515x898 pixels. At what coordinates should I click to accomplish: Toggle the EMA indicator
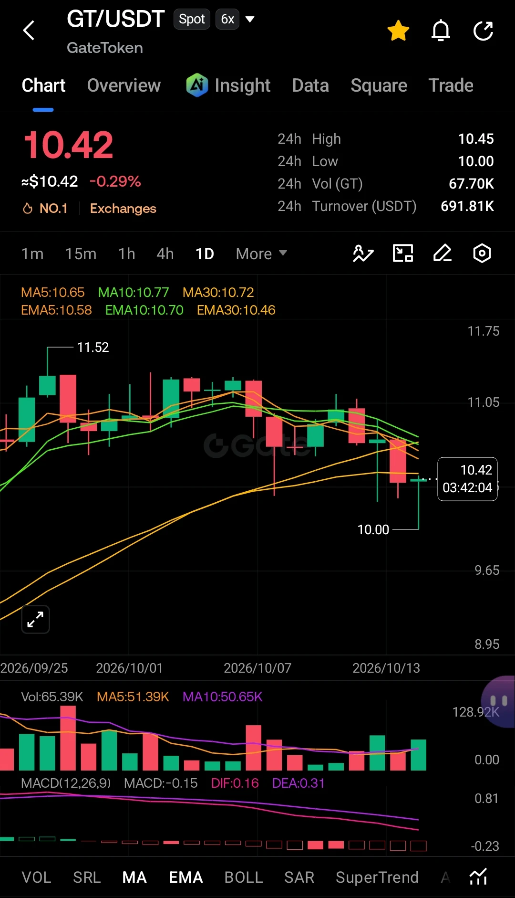point(186,877)
